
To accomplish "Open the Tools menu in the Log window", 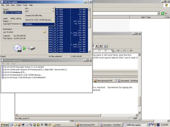I will click(13, 64).
